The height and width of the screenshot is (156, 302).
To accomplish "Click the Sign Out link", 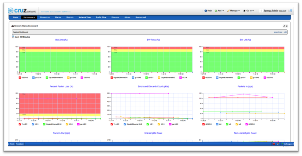I will click(282, 11).
